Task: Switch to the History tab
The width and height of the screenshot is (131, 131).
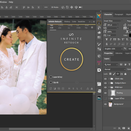Action: tap(67, 21)
